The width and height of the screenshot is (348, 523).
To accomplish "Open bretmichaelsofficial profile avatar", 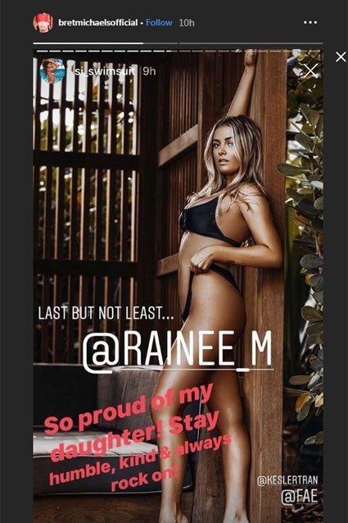I will tap(43, 23).
